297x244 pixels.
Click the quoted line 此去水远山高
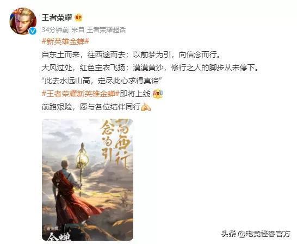[x=101, y=81]
